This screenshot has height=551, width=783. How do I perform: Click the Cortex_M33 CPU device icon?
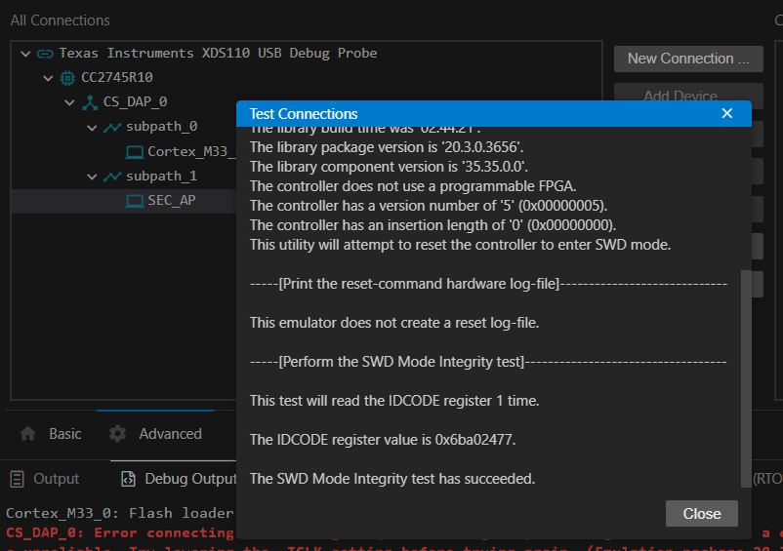point(135,152)
